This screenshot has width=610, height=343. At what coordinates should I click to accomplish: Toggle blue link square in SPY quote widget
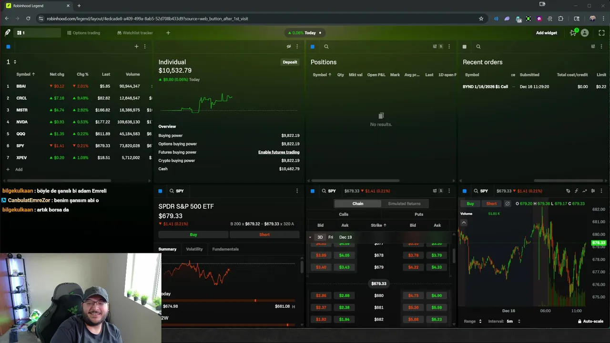point(161,191)
